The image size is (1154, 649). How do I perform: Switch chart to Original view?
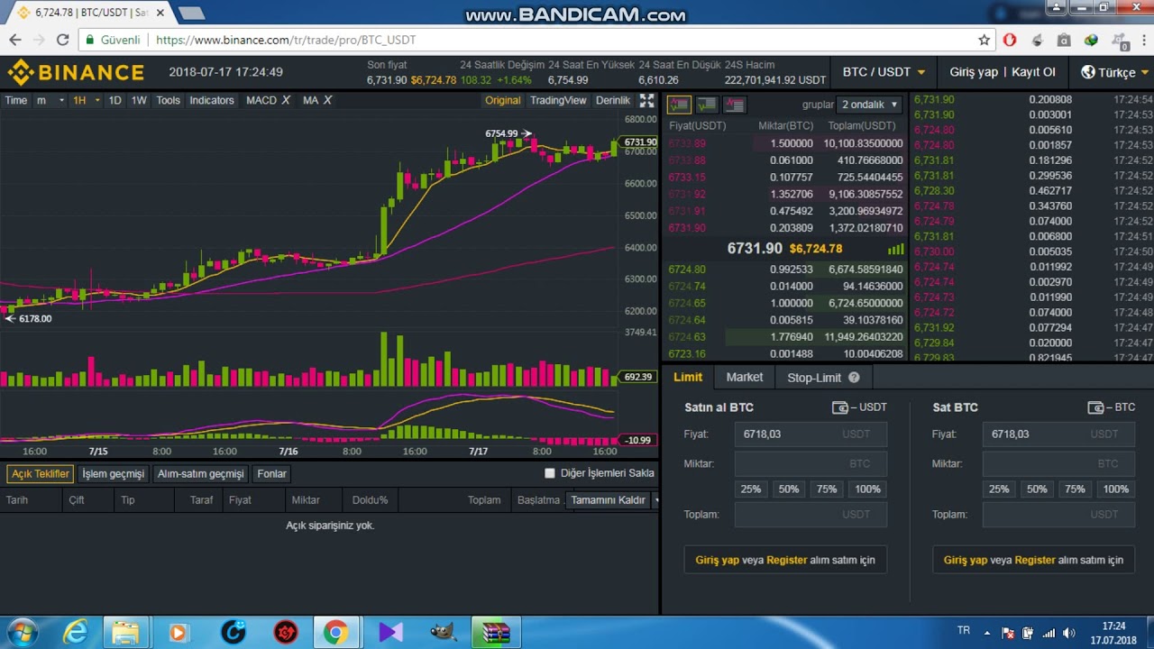(x=502, y=100)
